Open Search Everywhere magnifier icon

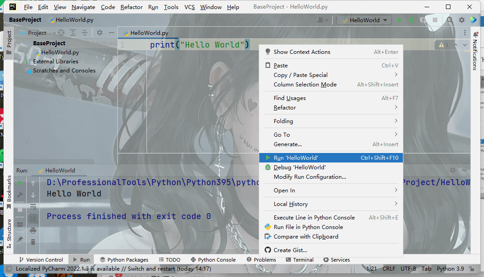tap(450, 20)
